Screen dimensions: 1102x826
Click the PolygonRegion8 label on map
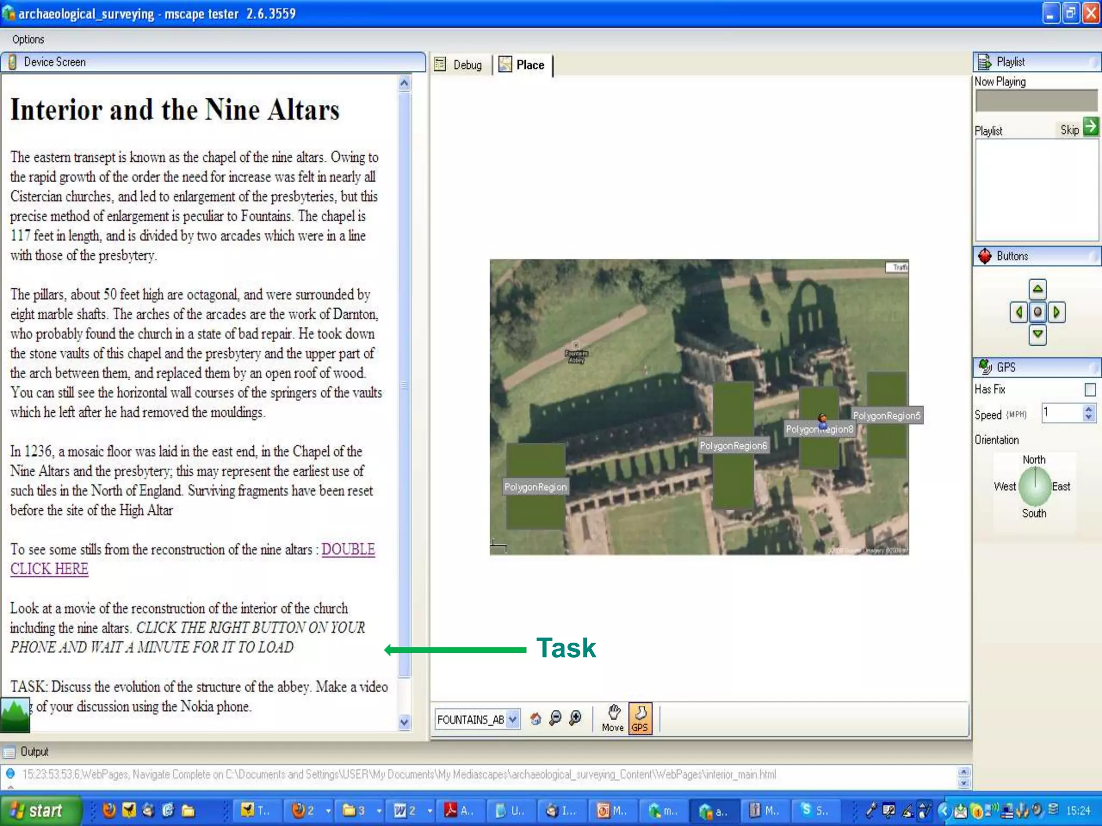819,429
